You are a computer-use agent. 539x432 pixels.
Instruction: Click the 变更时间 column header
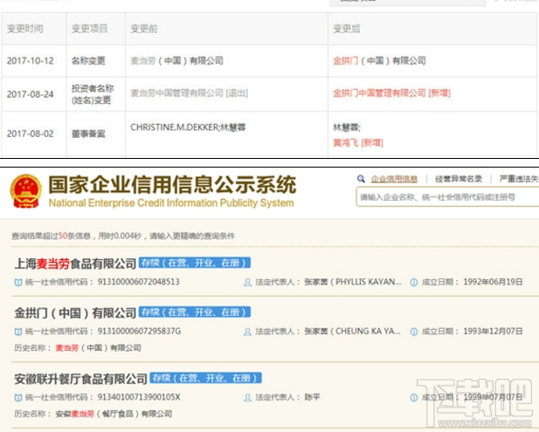pos(25,29)
